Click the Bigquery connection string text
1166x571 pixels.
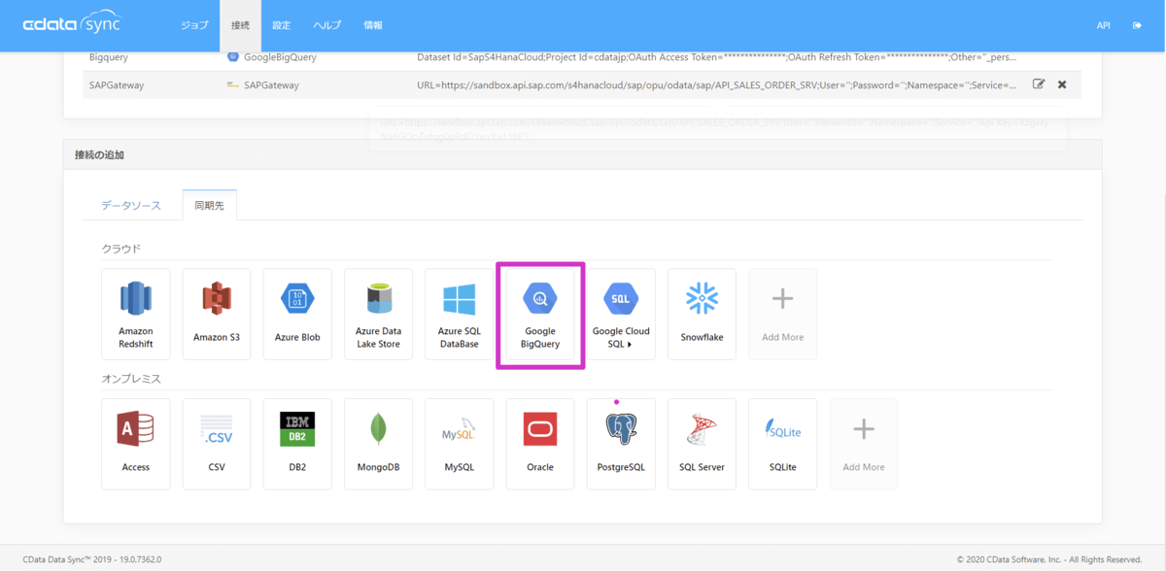click(717, 57)
